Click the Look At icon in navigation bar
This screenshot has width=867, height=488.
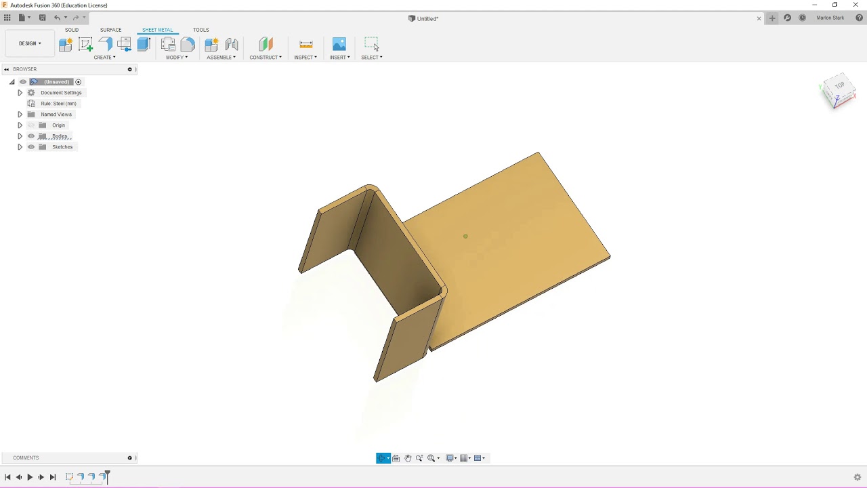coord(396,458)
